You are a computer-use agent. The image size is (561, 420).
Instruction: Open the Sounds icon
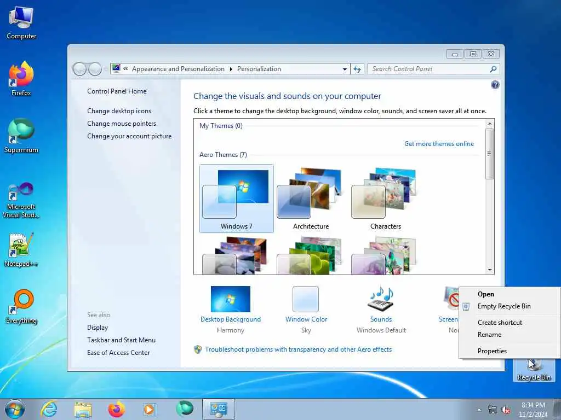(x=381, y=298)
